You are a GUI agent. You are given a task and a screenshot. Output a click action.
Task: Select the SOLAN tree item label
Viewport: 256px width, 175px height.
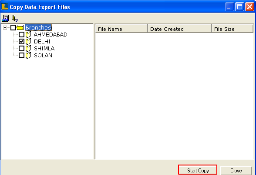[43, 55]
